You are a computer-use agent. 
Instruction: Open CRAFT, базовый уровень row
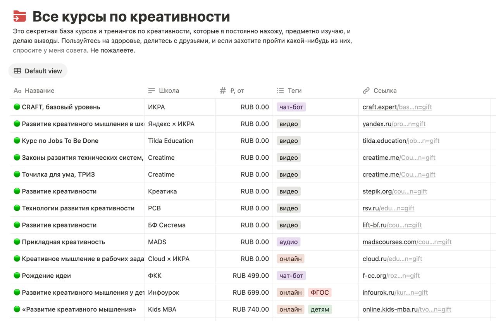(x=61, y=107)
